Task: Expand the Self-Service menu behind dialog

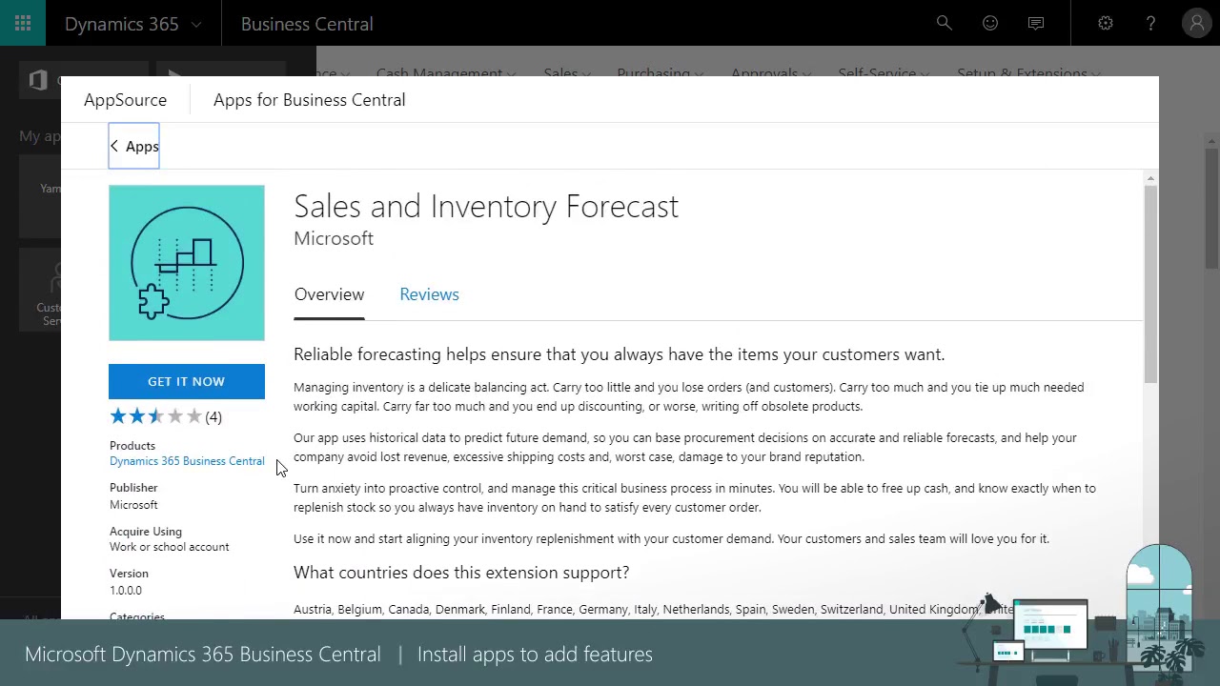Action: tap(884, 73)
